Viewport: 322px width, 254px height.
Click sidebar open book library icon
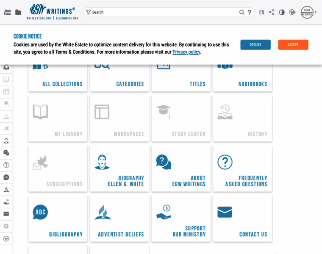pos(6,80)
